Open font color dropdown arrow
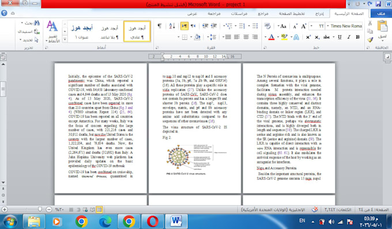 click(x=266, y=37)
